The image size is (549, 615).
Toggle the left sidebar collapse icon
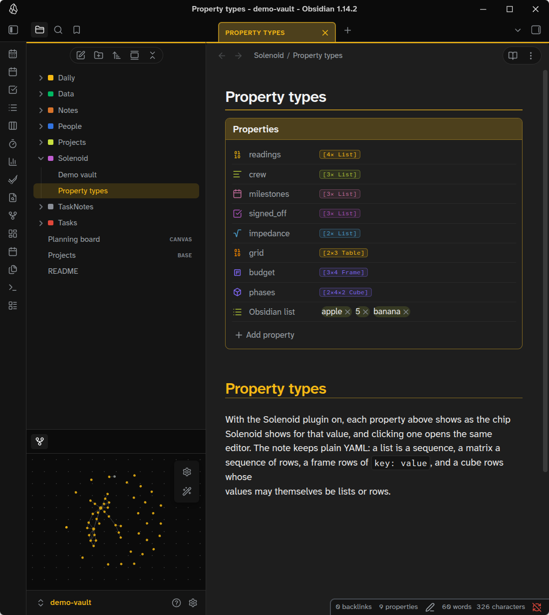pos(13,30)
